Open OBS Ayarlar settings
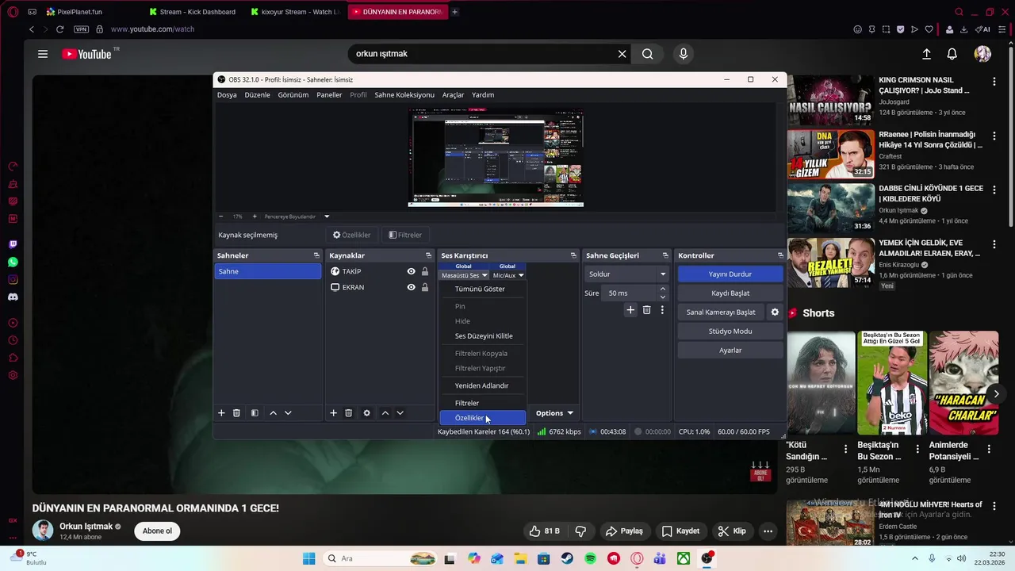 click(x=730, y=351)
